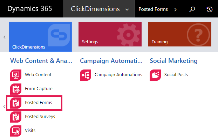Open the Campaign Automations link

pyautogui.click(x=118, y=75)
